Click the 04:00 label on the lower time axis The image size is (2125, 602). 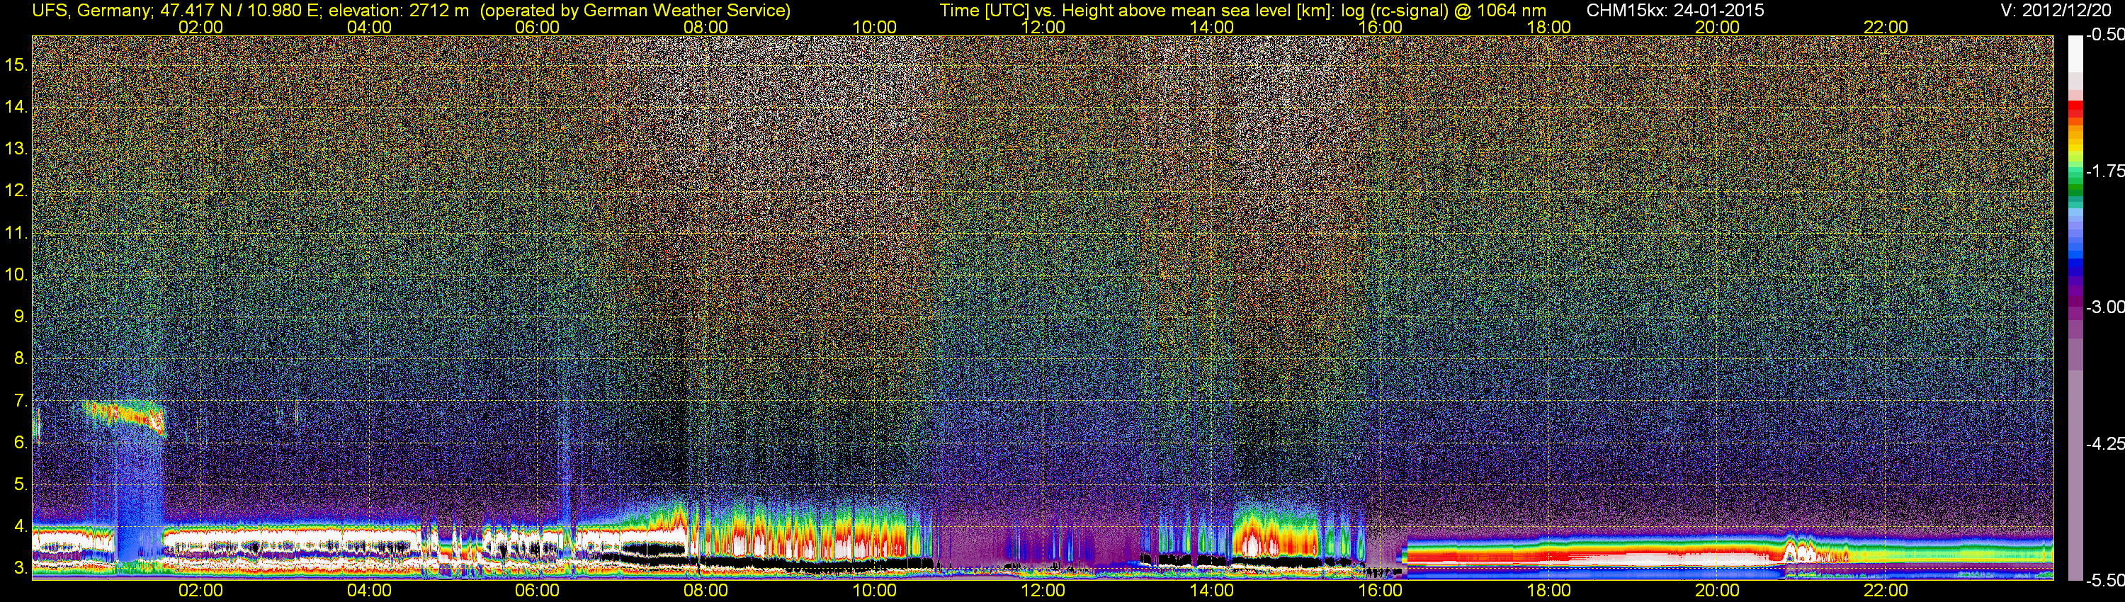369,591
